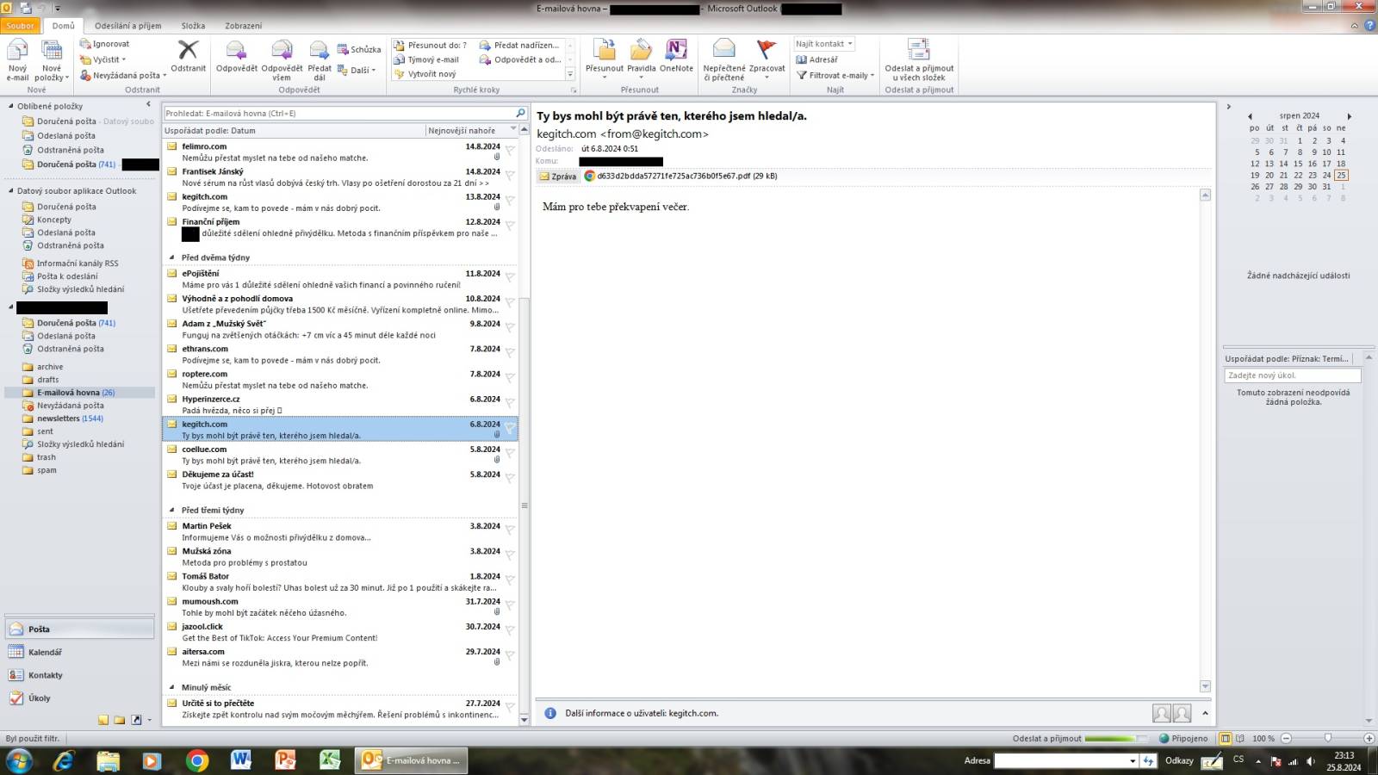Forward message using Předat dál

click(320, 59)
